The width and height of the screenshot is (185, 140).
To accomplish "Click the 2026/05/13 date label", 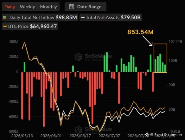I will pos(22,136).
